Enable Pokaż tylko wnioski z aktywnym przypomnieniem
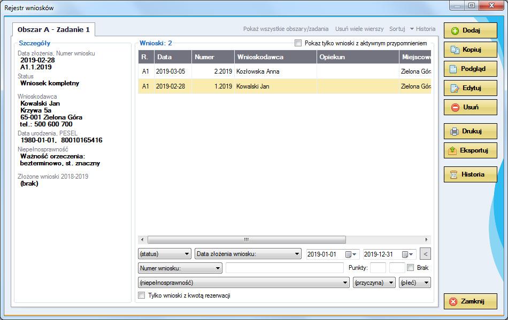 pyautogui.click(x=298, y=43)
